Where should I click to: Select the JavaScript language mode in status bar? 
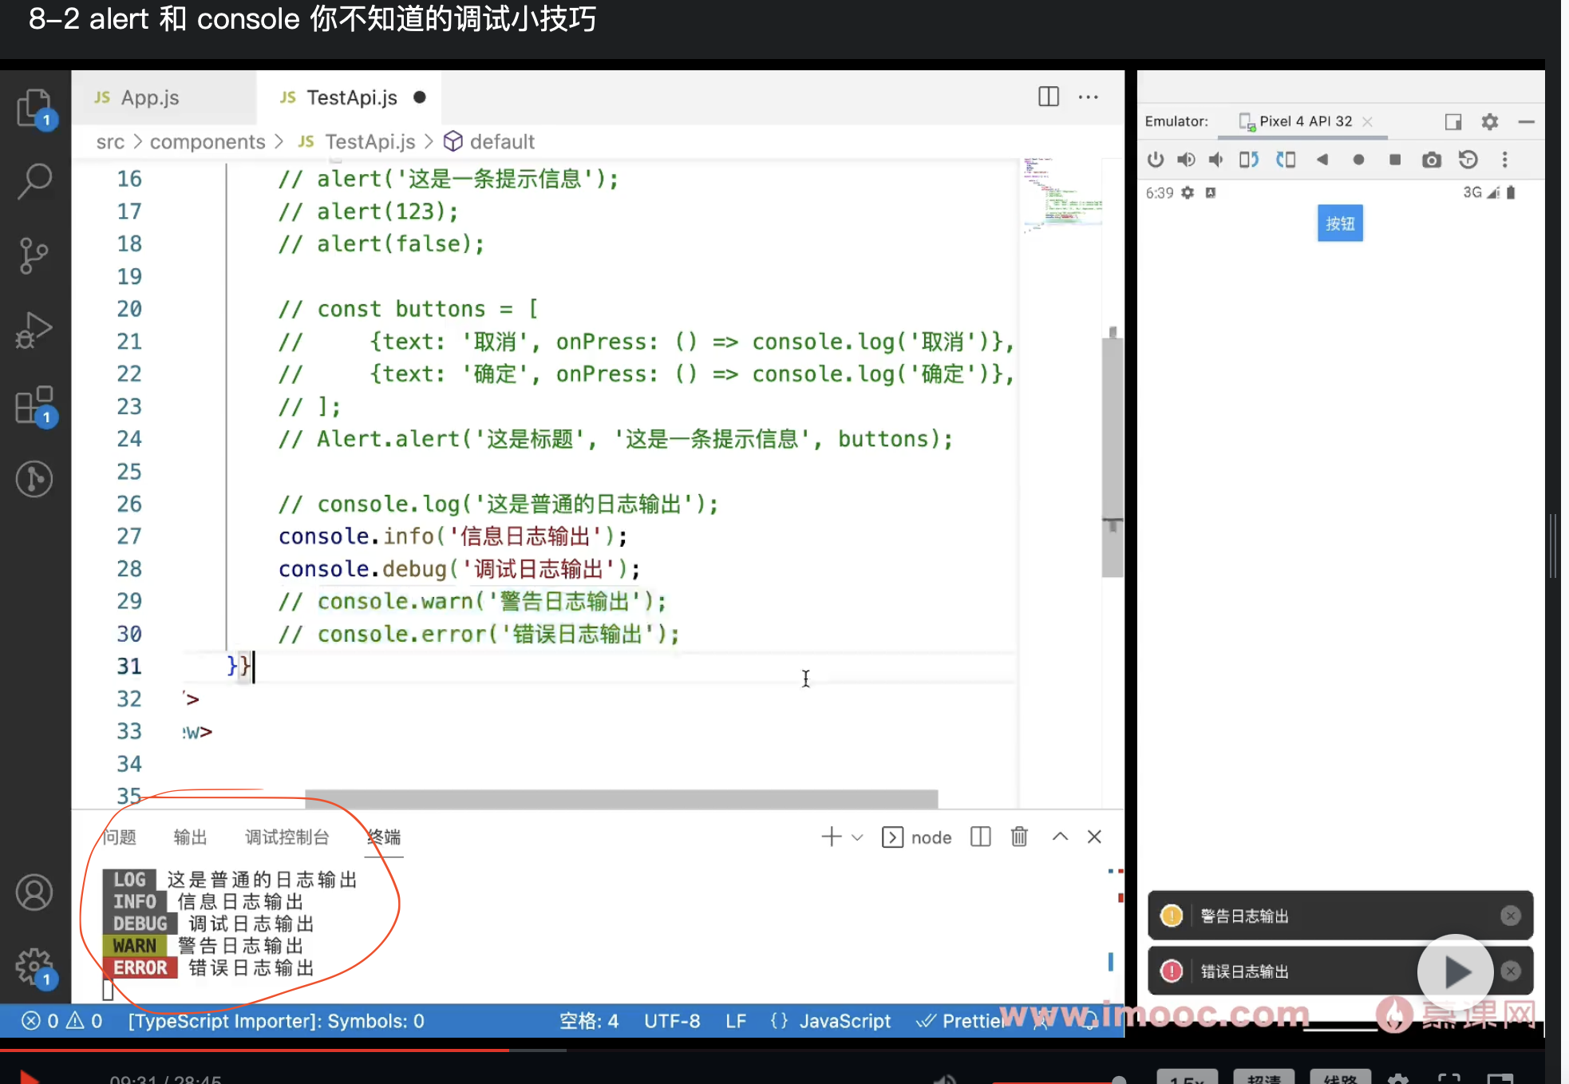tap(845, 1021)
